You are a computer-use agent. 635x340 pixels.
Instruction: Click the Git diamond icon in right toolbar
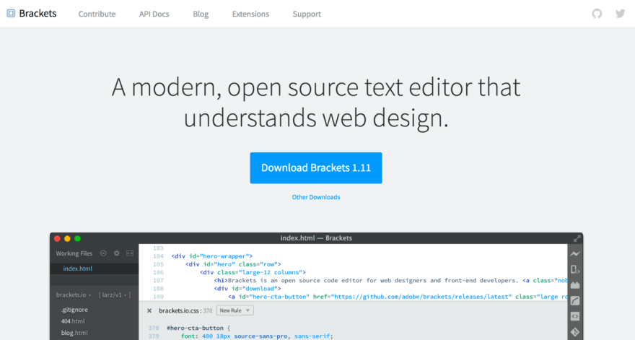tap(574, 332)
